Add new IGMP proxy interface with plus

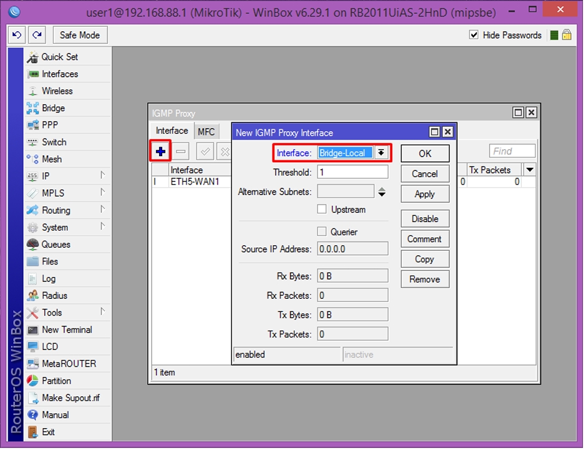(x=160, y=151)
